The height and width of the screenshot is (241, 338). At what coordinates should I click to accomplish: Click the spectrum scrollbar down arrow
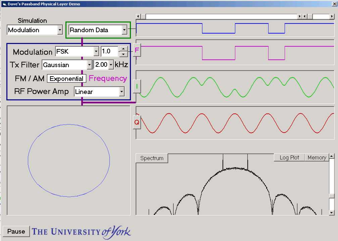(332, 212)
